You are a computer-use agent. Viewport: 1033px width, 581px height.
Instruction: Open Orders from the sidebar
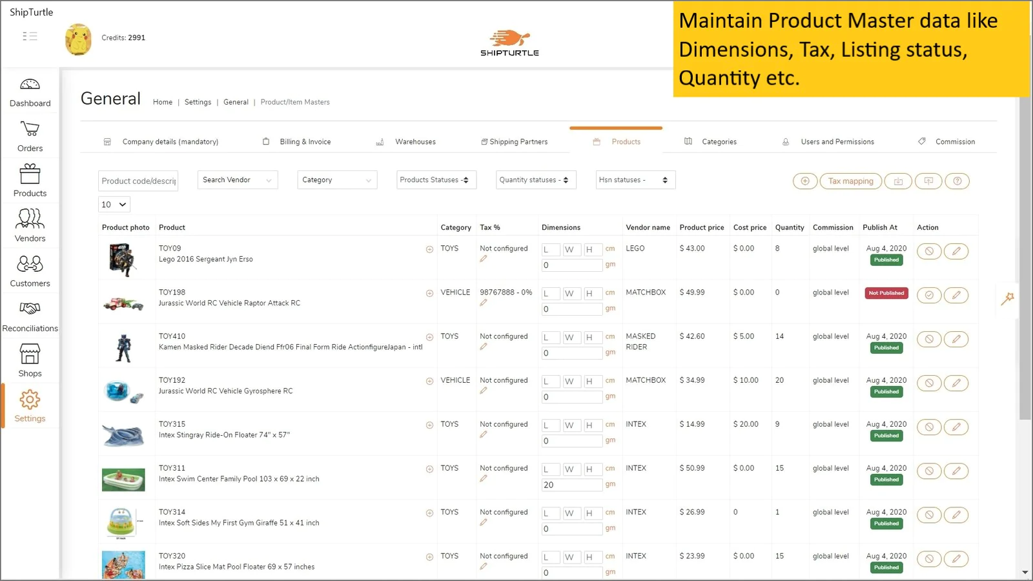(30, 137)
